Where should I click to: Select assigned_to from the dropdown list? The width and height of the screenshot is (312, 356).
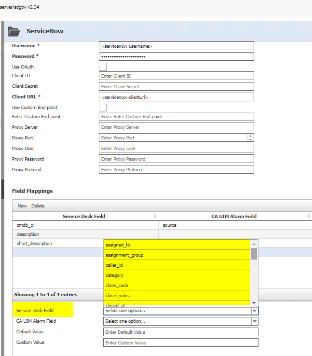coord(176,245)
